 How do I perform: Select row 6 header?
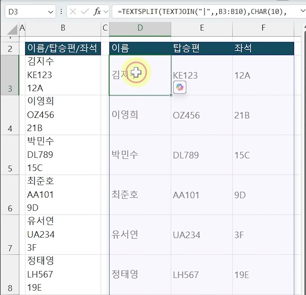click(x=10, y=195)
